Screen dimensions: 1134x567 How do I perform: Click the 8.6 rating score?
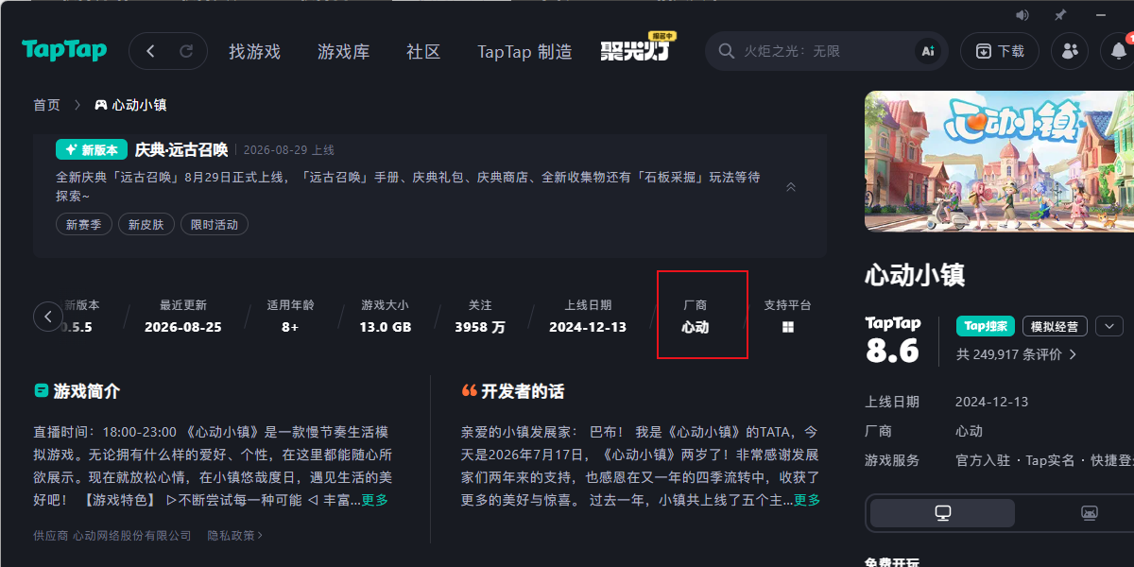point(892,351)
